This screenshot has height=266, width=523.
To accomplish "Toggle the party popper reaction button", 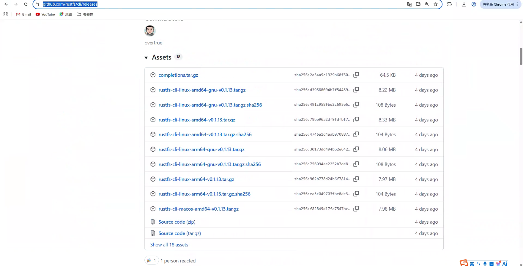I will [x=152, y=260].
